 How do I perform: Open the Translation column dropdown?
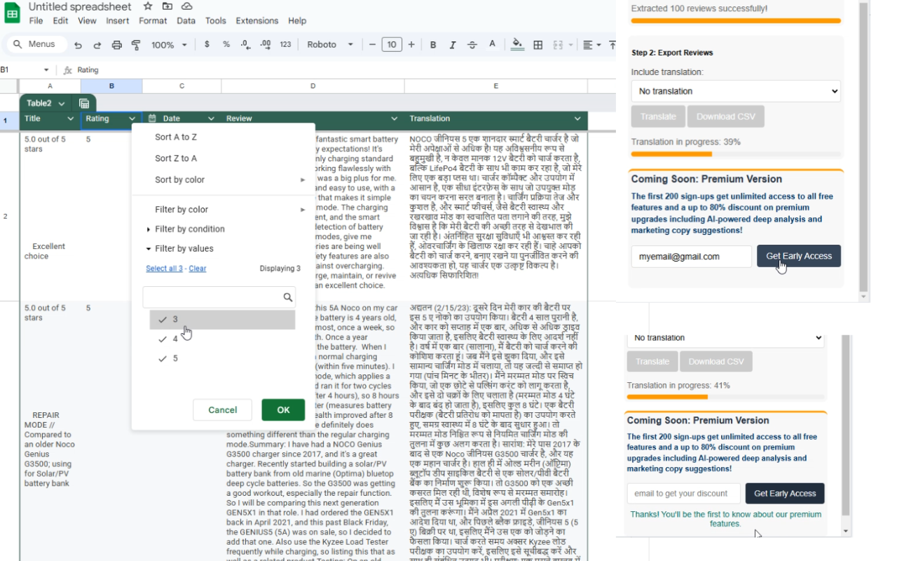tap(577, 119)
